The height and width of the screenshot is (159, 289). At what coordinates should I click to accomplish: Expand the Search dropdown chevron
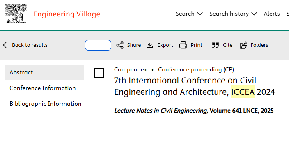click(x=200, y=14)
